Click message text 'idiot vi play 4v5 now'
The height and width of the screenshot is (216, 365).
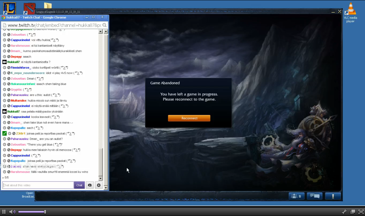click(60, 73)
